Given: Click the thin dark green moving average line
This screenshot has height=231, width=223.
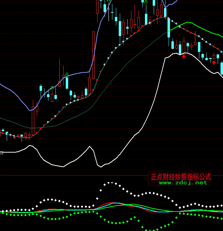Looking at the screenshot, I should [106, 85].
